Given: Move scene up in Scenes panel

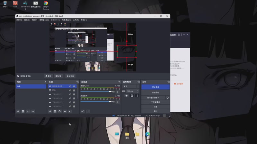Looking at the screenshot, I should click(28, 111).
